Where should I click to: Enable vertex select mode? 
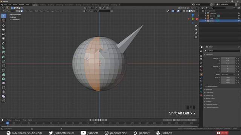[x=17, y=11]
